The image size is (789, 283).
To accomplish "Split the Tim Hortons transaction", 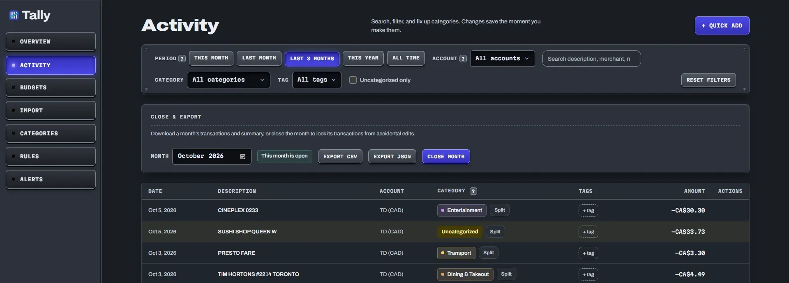I will tap(506, 274).
